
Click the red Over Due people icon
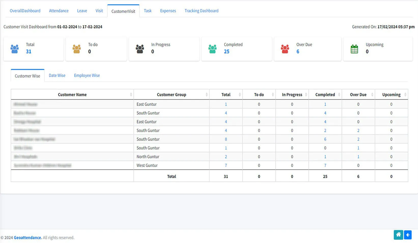(x=285, y=49)
